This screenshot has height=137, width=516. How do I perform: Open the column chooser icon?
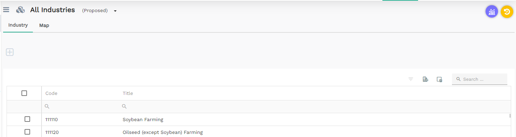click(x=440, y=79)
